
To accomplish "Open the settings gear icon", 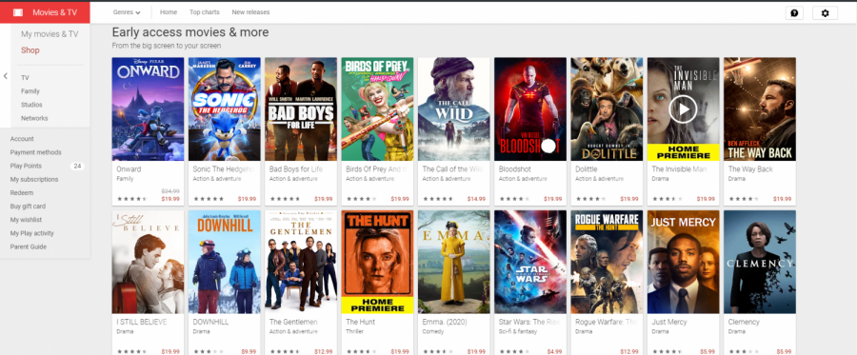I will click(x=825, y=13).
